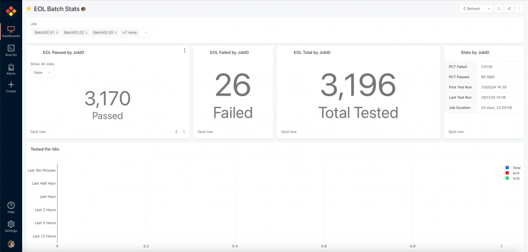This screenshot has width=528, height=252.
Task: Open EOL Passed widget options menu
Action: click(x=184, y=50)
